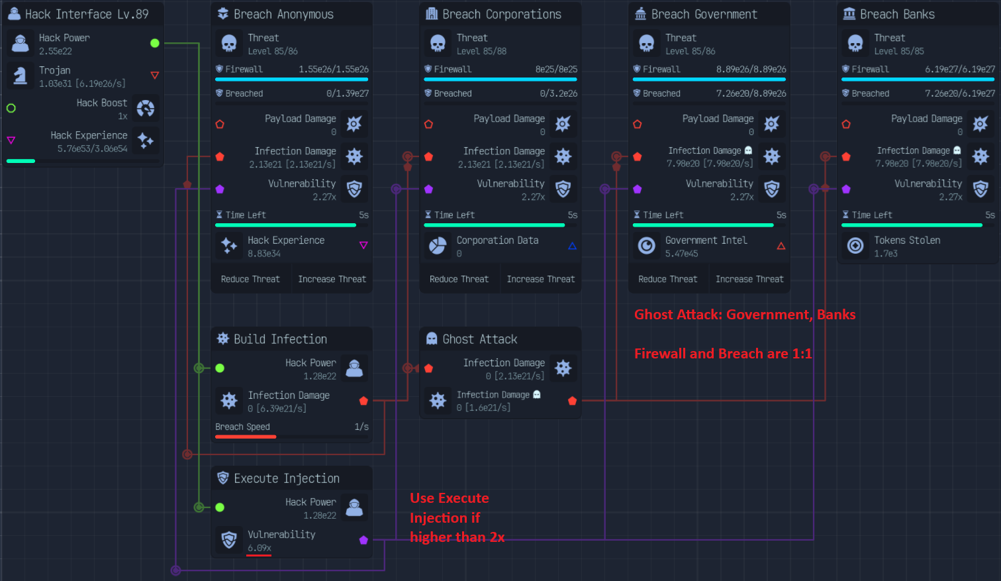Click Government Intel circular icon

pyautogui.click(x=646, y=246)
